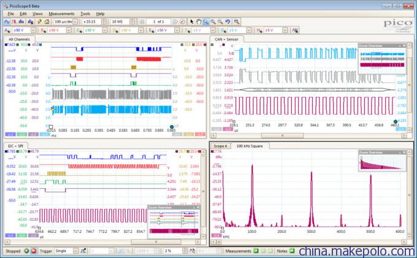Select the CAN + Sensor tab
This screenshot has height=258, width=417.
coord(226,39)
